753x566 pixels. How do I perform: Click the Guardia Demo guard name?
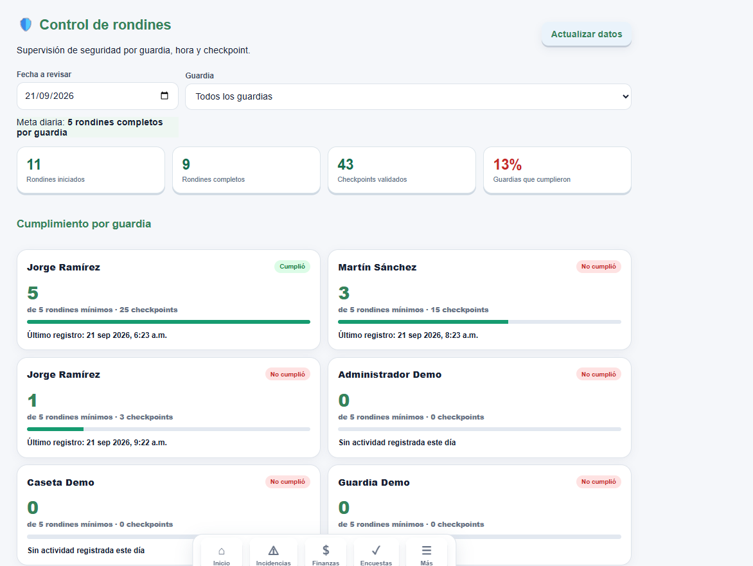(374, 482)
